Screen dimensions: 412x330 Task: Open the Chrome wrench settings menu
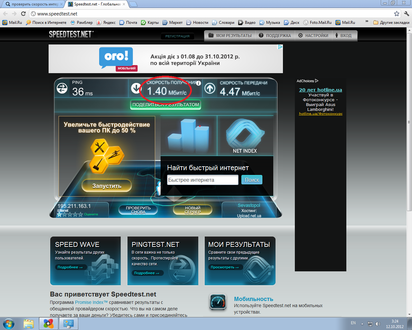coord(407,14)
